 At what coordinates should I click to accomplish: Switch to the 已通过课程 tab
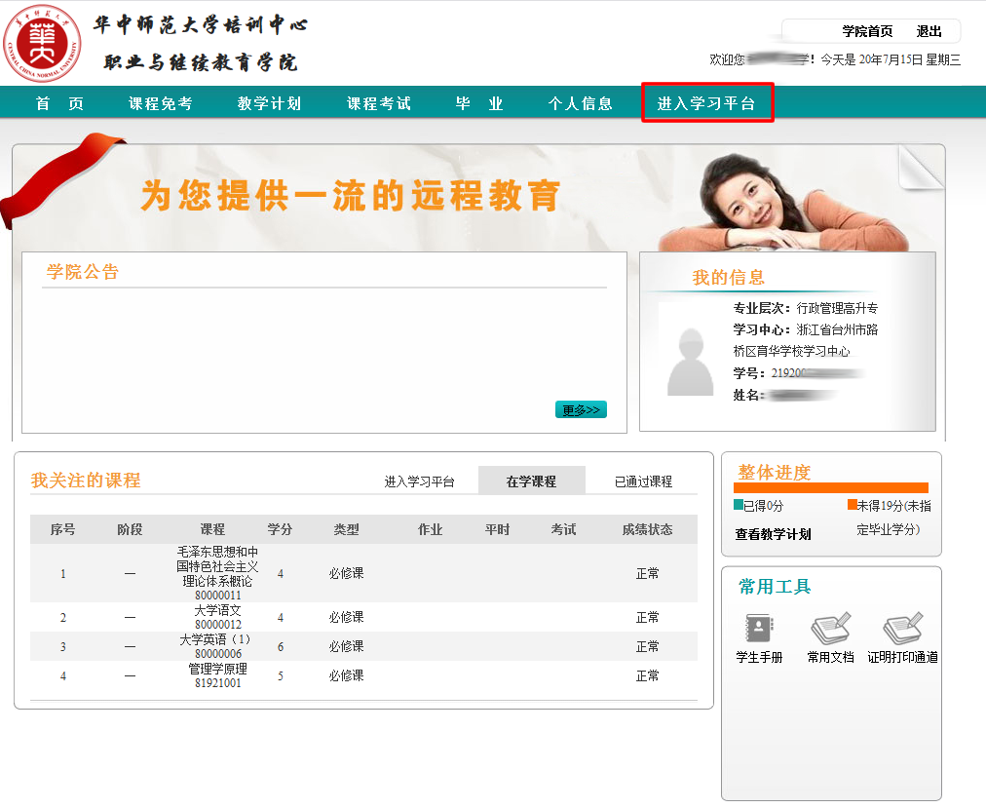click(643, 481)
